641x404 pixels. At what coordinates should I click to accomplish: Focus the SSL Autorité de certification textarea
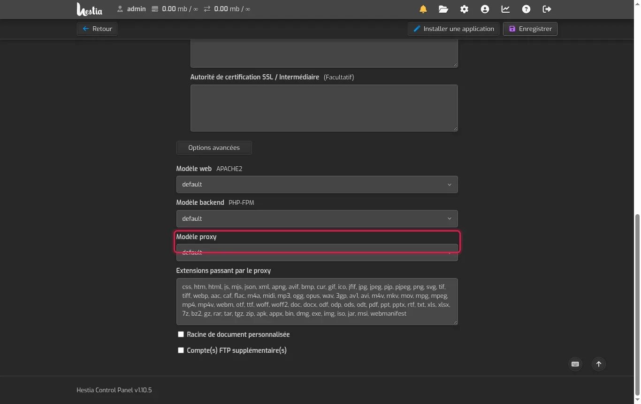click(324, 108)
